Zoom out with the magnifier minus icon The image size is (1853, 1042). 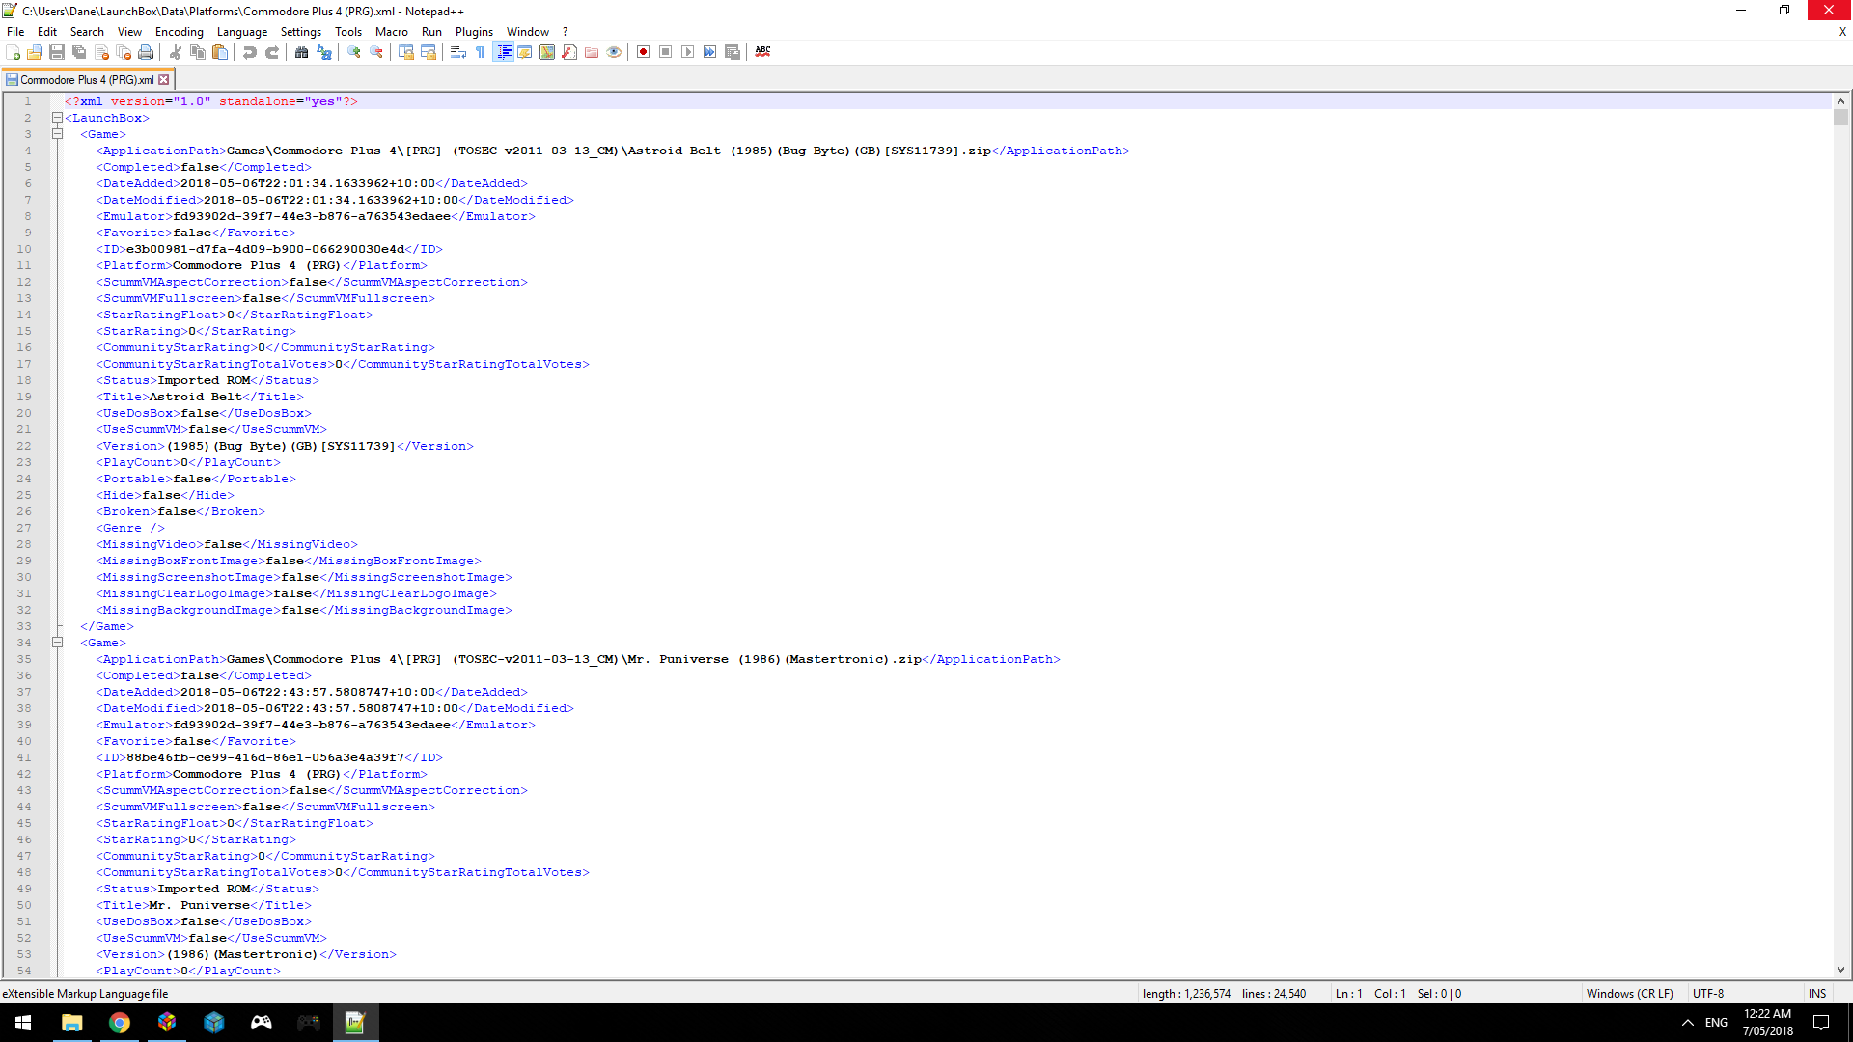pos(376,52)
